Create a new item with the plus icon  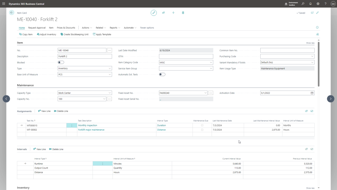click(173, 13)
